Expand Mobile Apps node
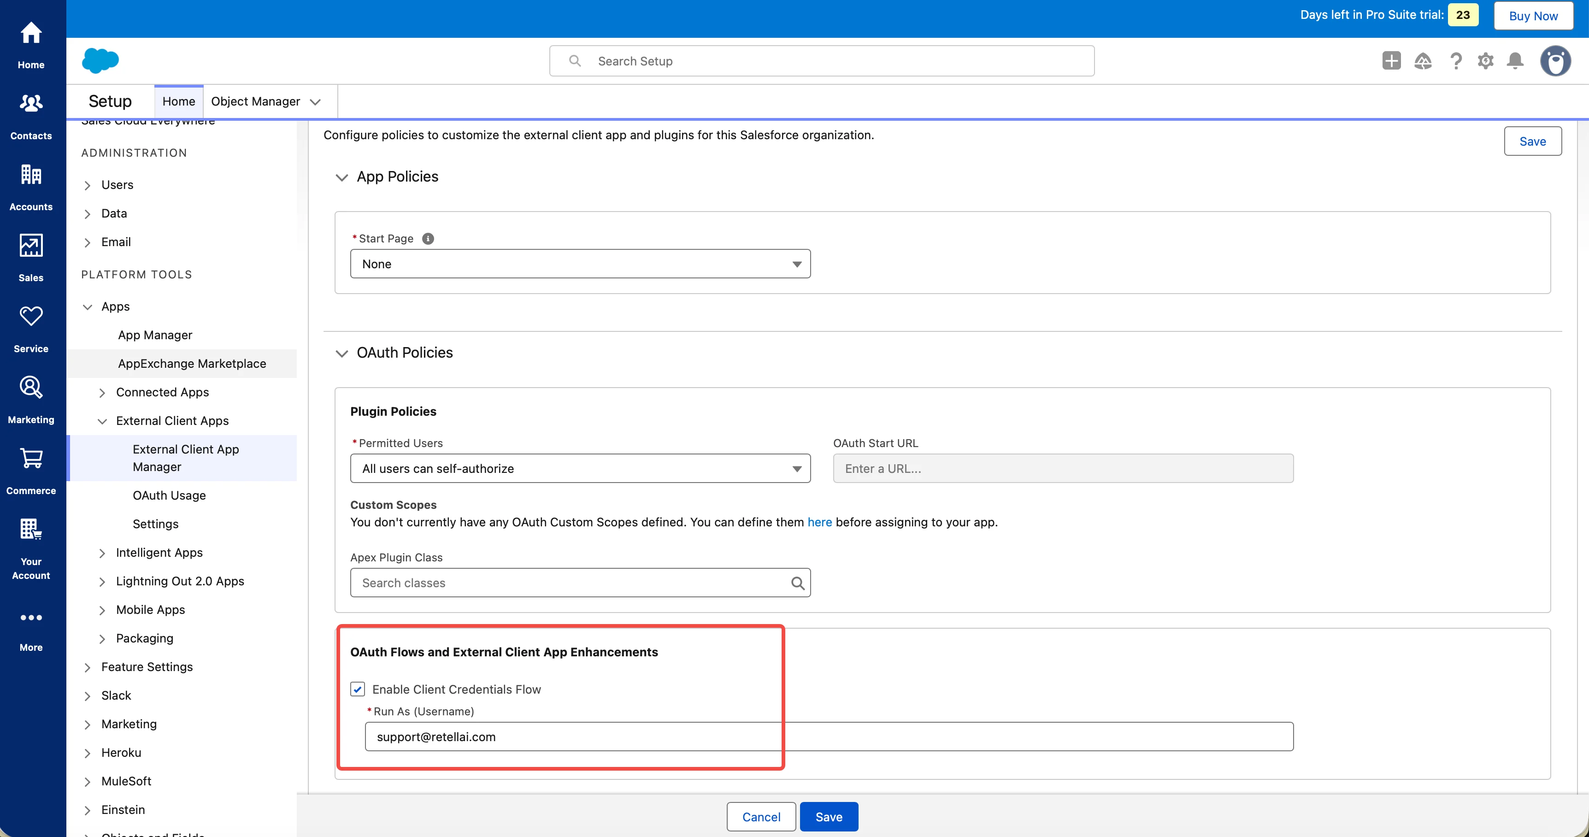The height and width of the screenshot is (837, 1589). (102, 610)
